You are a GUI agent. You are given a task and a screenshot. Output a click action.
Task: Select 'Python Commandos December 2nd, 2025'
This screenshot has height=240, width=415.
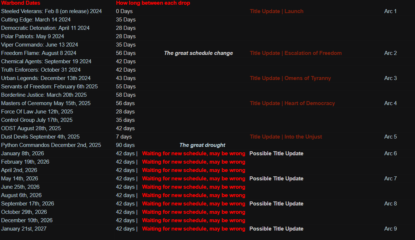[51, 145]
